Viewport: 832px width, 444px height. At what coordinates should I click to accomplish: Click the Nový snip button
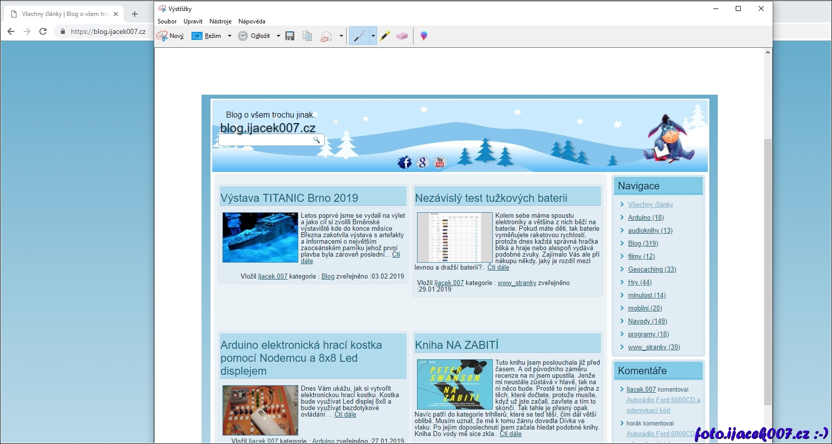coord(170,36)
